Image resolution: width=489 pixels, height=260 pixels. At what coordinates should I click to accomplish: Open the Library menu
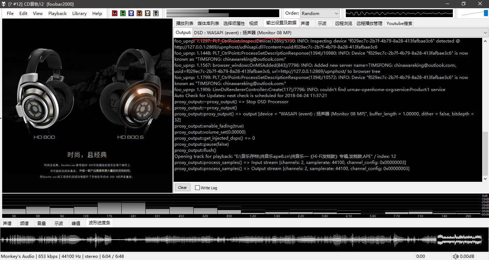(79, 13)
